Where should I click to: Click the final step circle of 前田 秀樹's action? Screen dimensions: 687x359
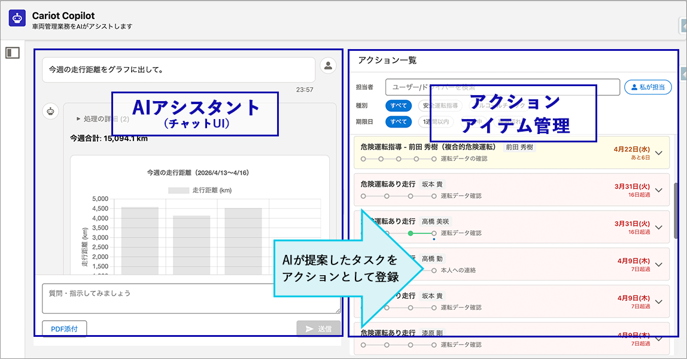pyautogui.click(x=434, y=159)
